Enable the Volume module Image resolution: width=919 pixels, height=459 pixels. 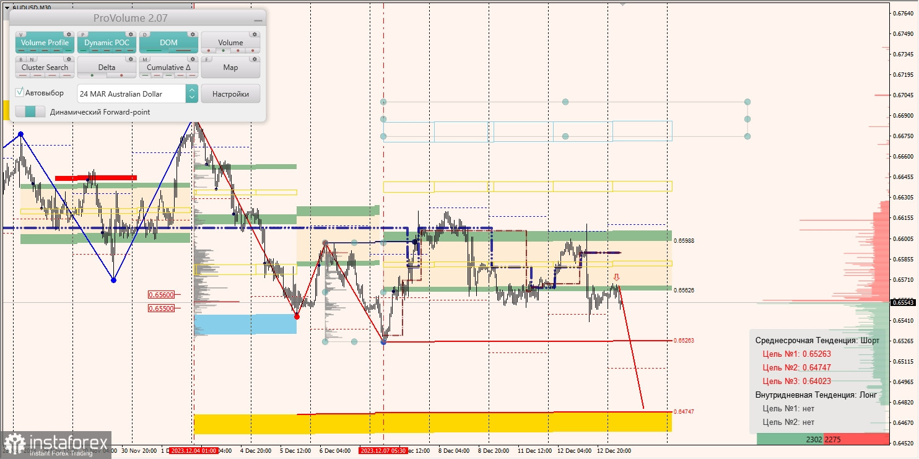(230, 43)
